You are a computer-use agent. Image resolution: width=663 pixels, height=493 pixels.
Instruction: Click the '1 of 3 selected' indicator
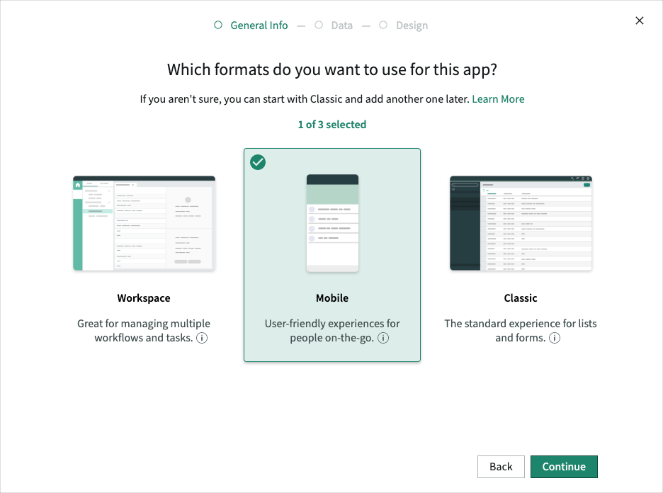click(x=332, y=124)
